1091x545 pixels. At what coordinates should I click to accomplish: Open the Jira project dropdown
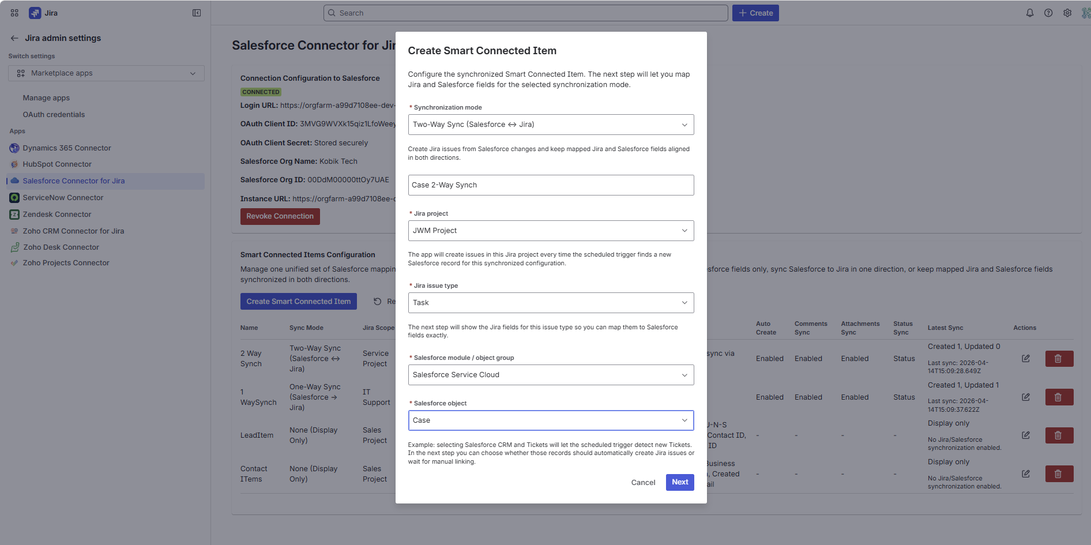point(551,231)
